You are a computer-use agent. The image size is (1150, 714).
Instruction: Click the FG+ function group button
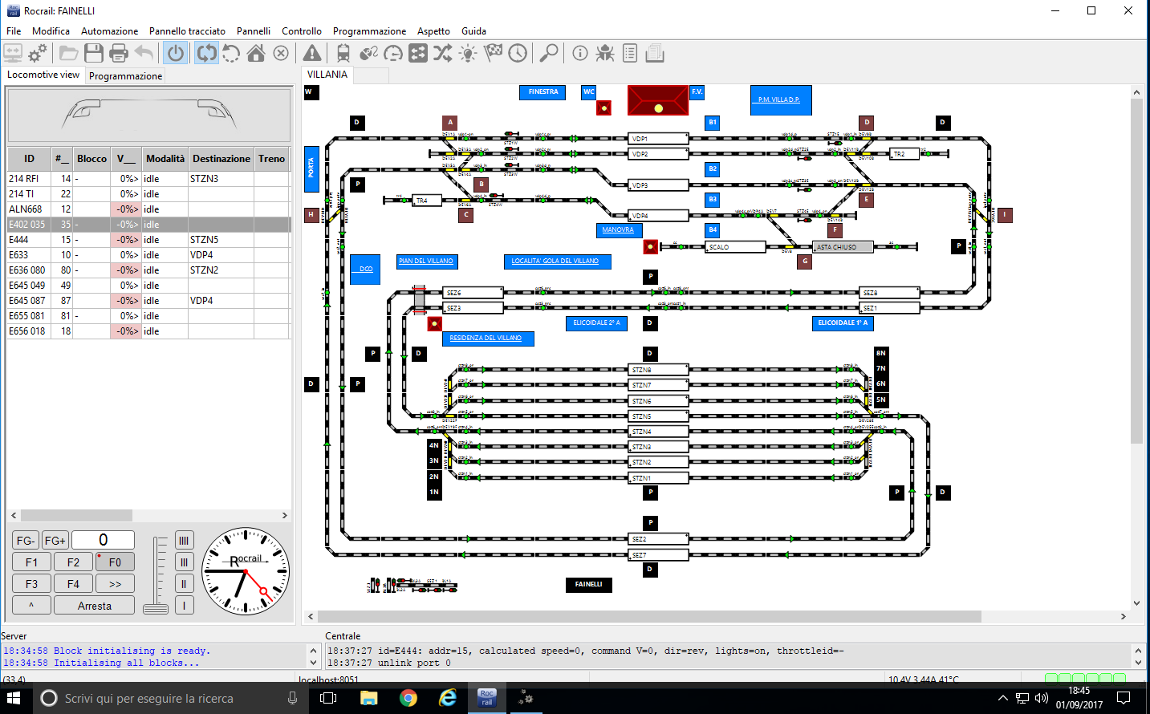[x=55, y=541]
